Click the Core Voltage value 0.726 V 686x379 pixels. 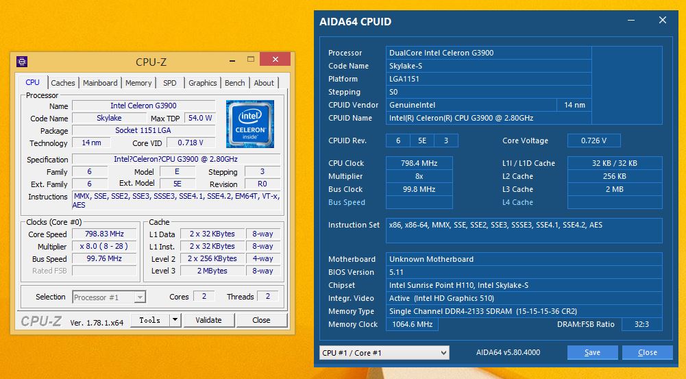(x=593, y=140)
